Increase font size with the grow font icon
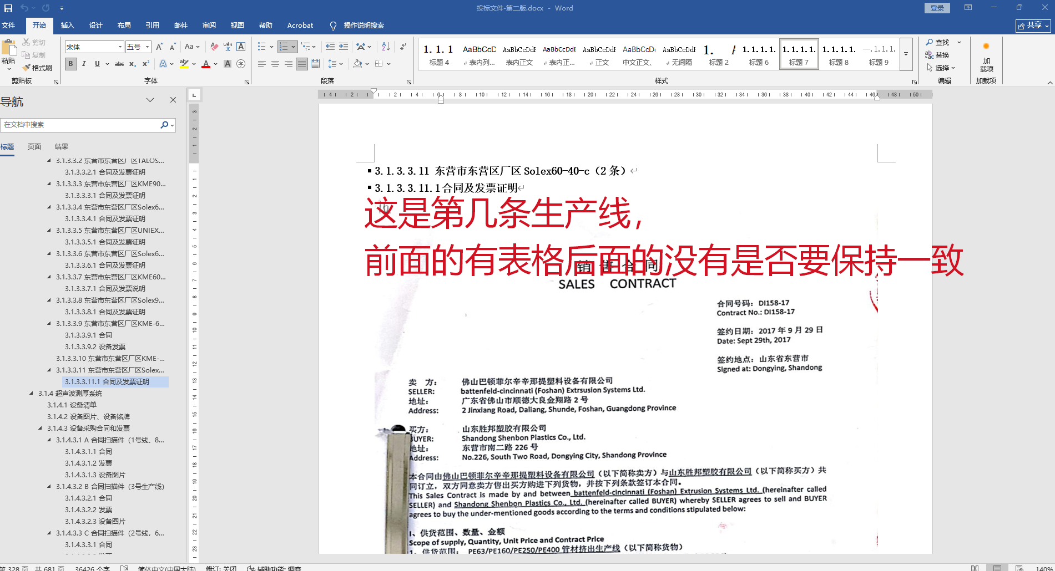The height and width of the screenshot is (571, 1055). 160,47
